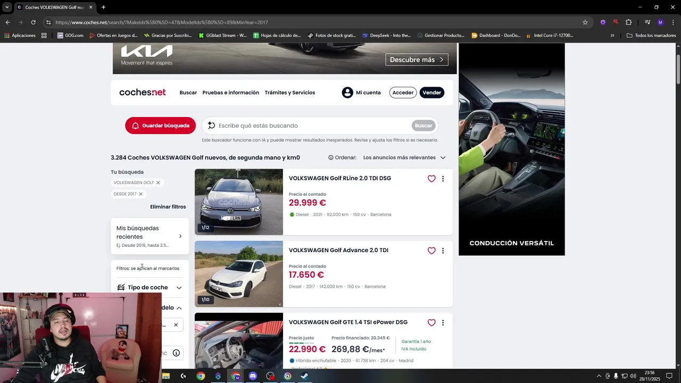Reload the page
The image size is (681, 383).
point(33,22)
